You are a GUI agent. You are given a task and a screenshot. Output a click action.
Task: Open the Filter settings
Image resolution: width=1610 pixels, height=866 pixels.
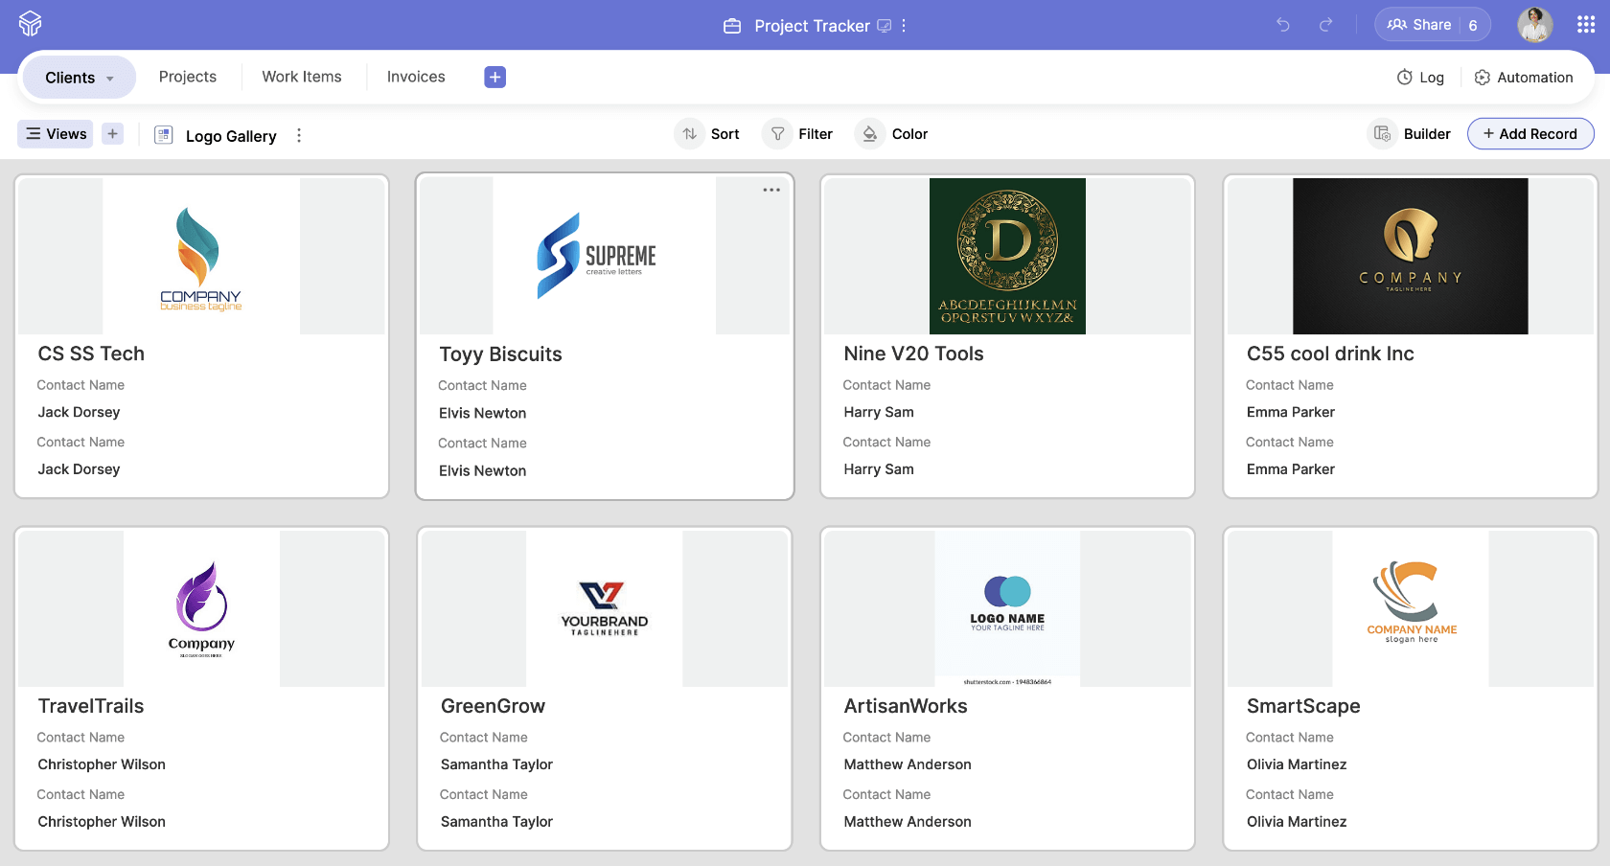(x=798, y=133)
